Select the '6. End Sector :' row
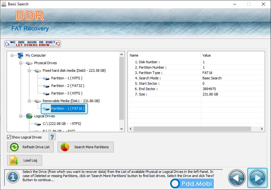 point(196,89)
